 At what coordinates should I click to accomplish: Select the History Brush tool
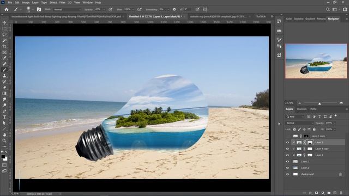(x=4, y=82)
